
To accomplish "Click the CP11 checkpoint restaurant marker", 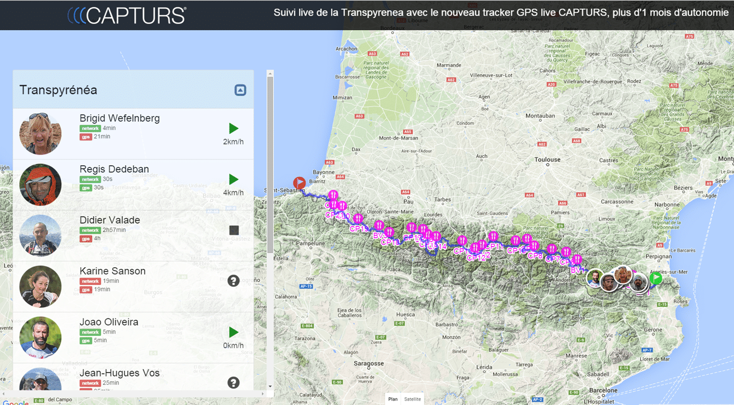I will (x=494, y=235).
